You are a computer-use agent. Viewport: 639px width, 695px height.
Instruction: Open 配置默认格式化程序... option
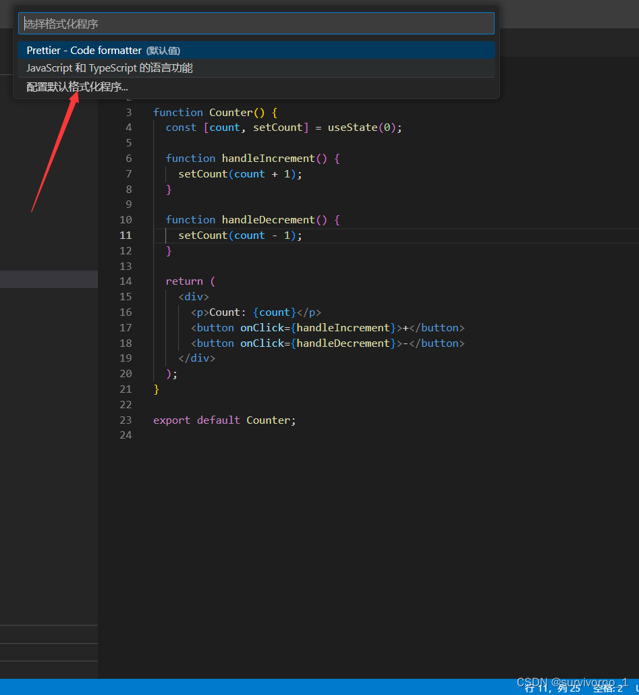point(256,87)
